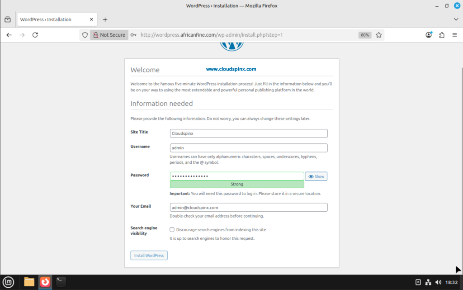Open the Linux Mint start menu

pos(8,282)
